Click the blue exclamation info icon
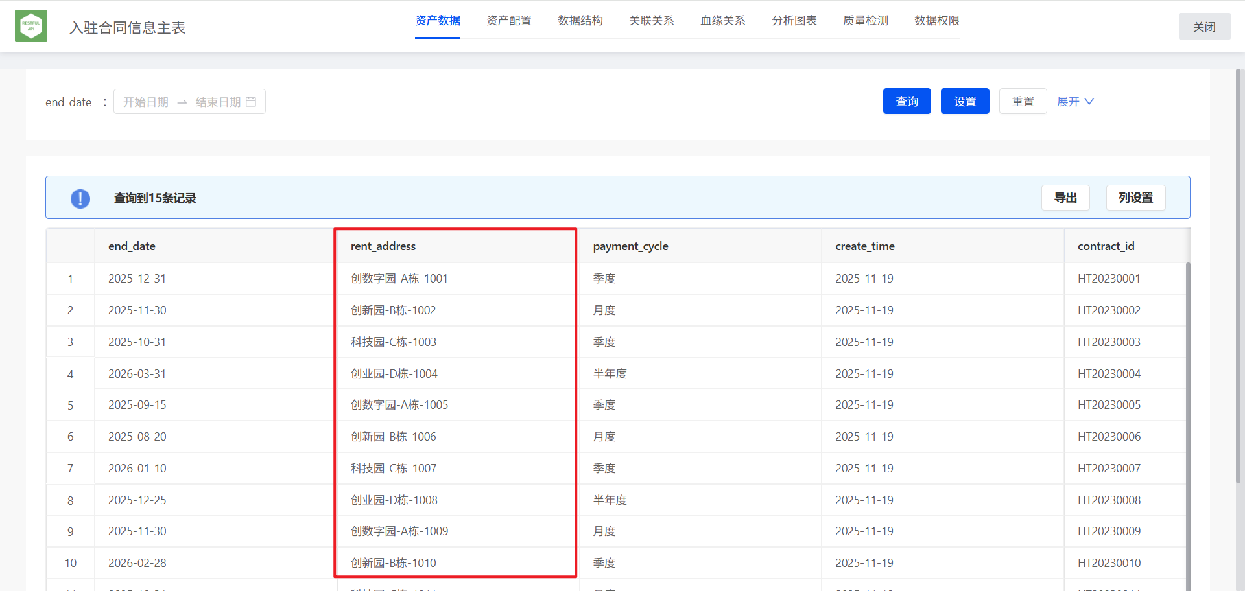The height and width of the screenshot is (591, 1245). point(80,198)
